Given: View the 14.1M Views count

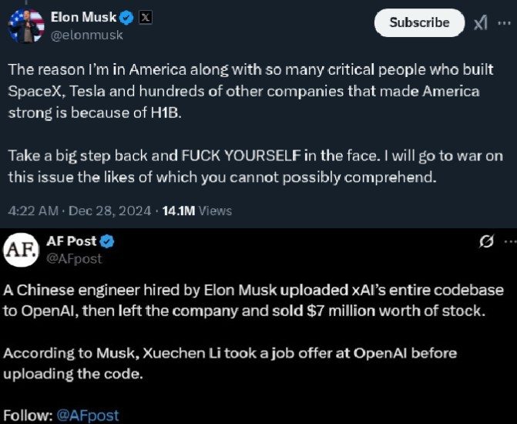Looking at the screenshot, I should [x=196, y=210].
